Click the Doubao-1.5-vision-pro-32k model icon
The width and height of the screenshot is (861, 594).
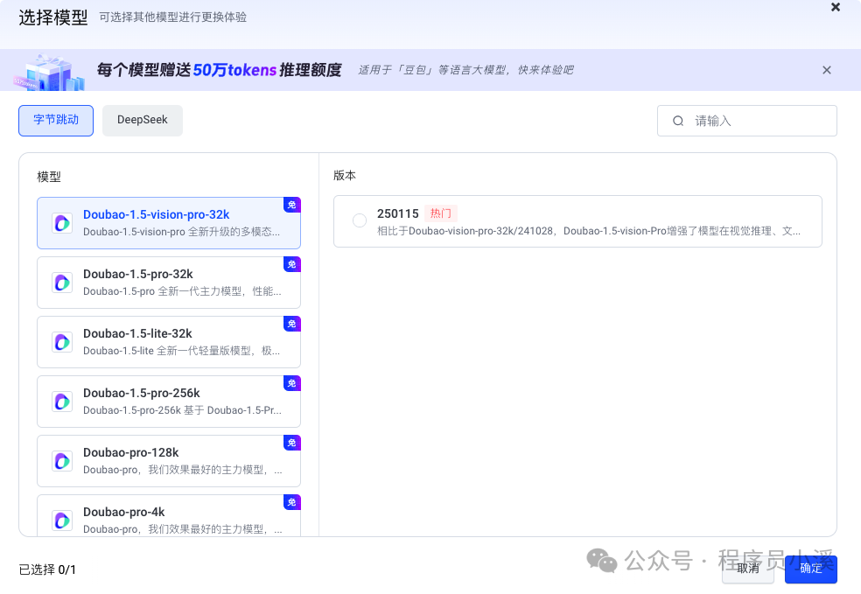(61, 222)
